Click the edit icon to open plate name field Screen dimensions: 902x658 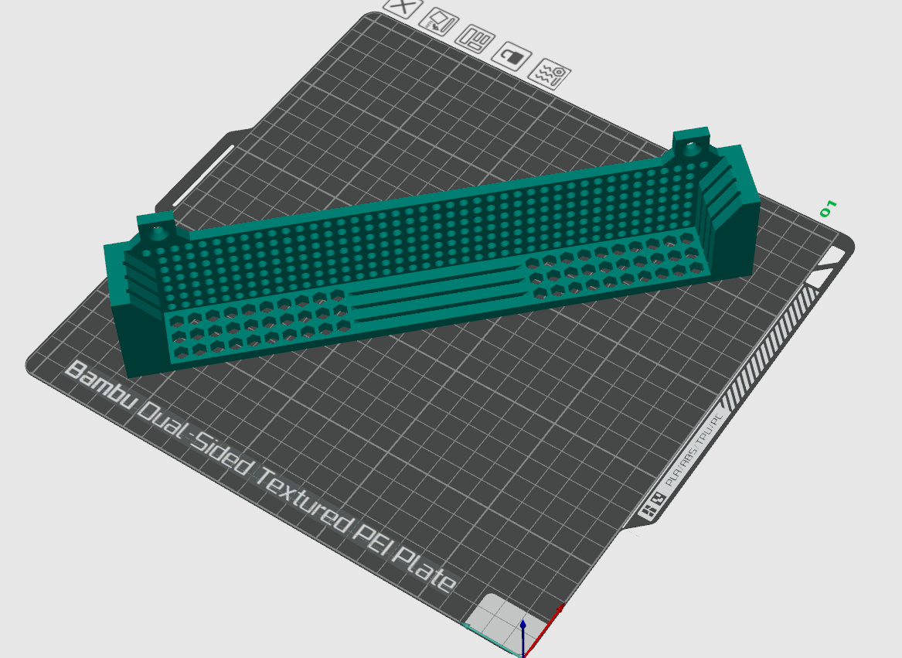441,22
